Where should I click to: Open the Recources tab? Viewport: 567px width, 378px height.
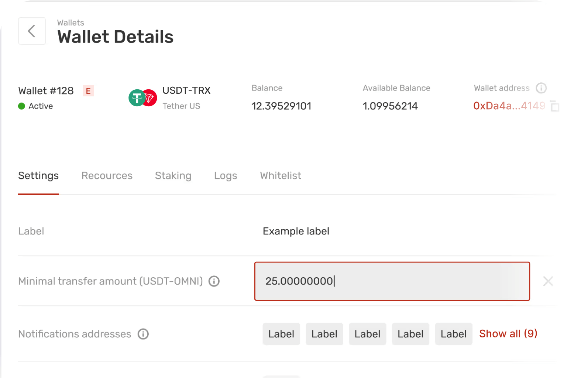coord(107,176)
